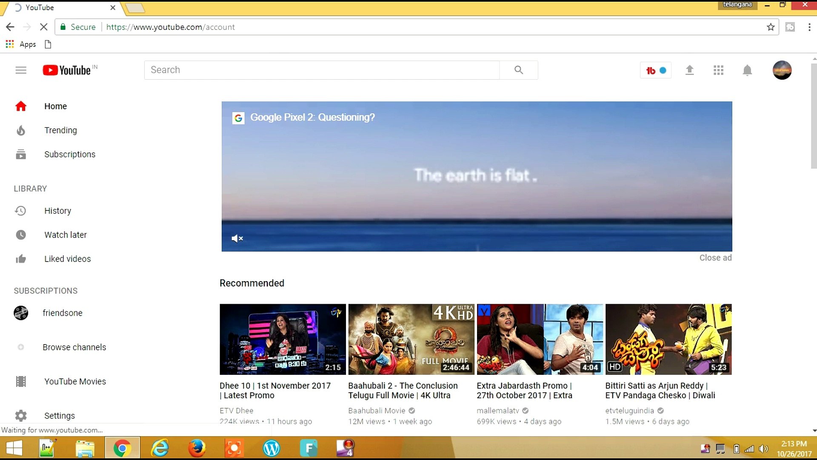The image size is (817, 460).
Task: Open the Home section icon in sidebar
Action: [x=21, y=106]
